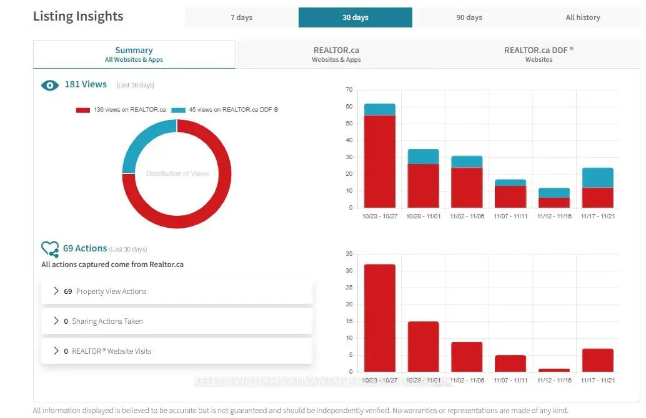646x418 pixels.
Task: Click the 10/28 - 11/01 actions bar
Action: [x=423, y=346]
